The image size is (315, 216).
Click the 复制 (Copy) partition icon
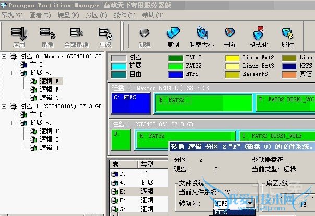click(173, 33)
